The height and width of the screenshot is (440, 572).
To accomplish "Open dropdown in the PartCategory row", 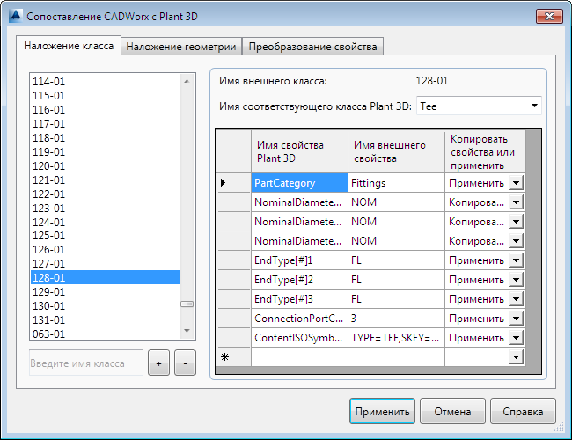I will 517,183.
